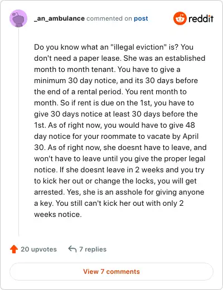Click the phrase "illegal eviction" in comment
The height and width of the screenshot is (290, 223).
138,47
